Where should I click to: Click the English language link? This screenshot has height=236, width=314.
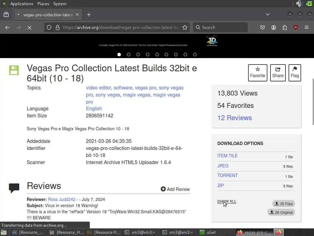tap(94, 108)
